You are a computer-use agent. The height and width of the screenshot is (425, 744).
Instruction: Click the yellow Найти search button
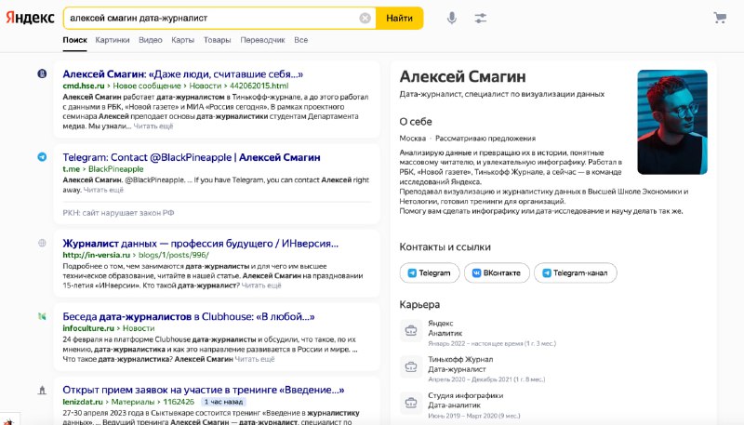[399, 18]
